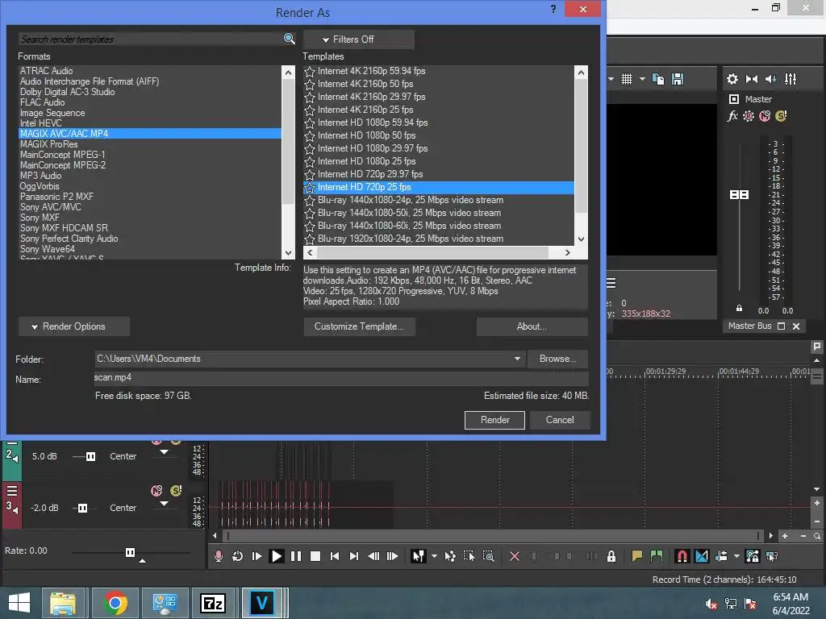Go to project end

click(354, 556)
